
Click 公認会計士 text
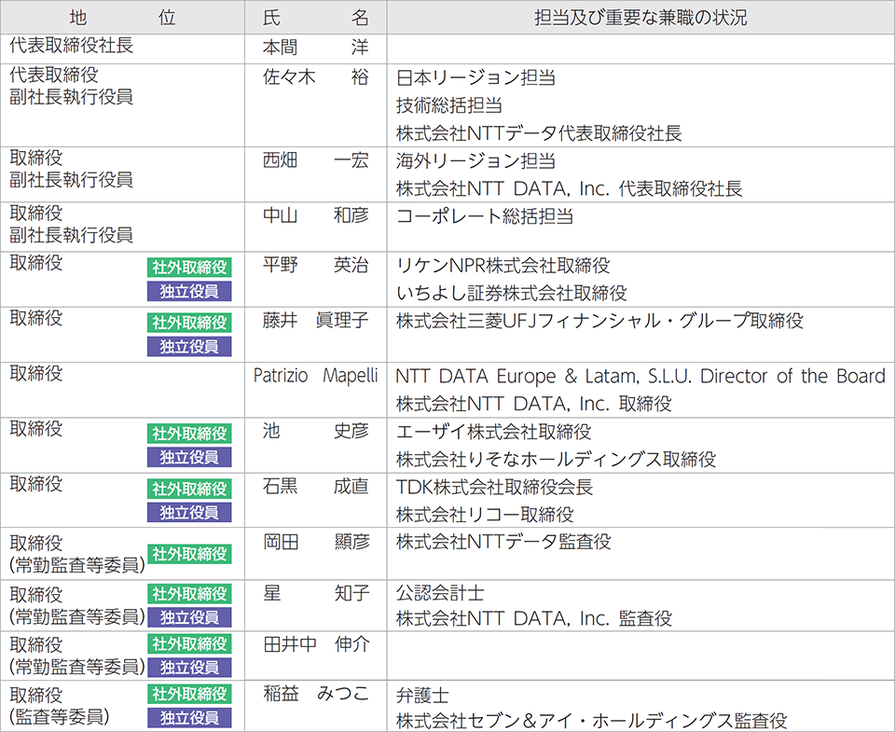[440, 593]
